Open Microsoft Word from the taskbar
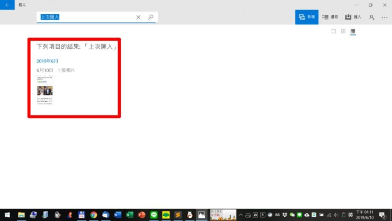Image resolution: width=392 pixels, height=221 pixels. (118, 215)
